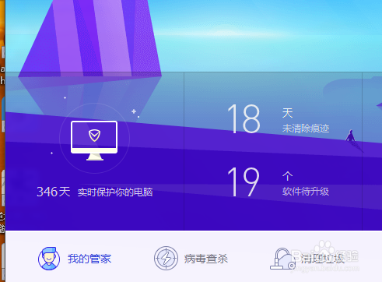Viewport: 382px width, 282px height.
Task: Click the number 18 days counter
Action: (x=244, y=118)
